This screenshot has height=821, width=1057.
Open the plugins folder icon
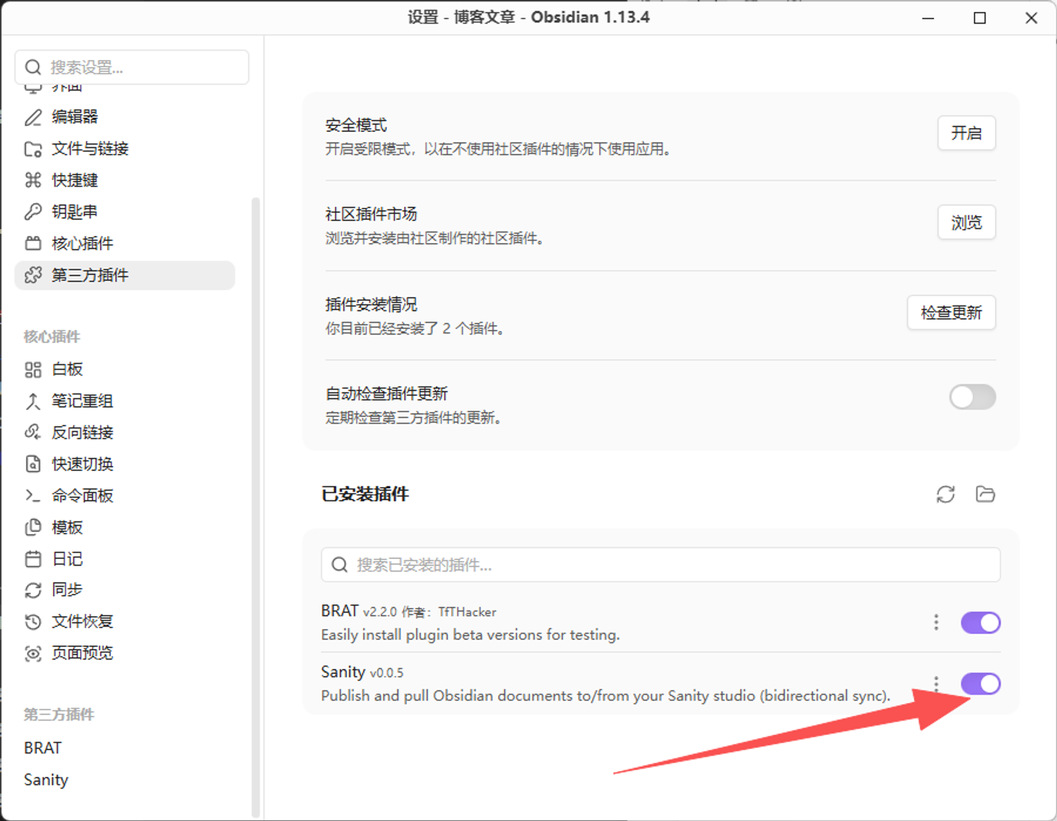[985, 494]
